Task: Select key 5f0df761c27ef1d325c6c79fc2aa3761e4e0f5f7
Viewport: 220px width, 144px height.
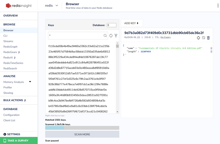Action: coord(77,79)
